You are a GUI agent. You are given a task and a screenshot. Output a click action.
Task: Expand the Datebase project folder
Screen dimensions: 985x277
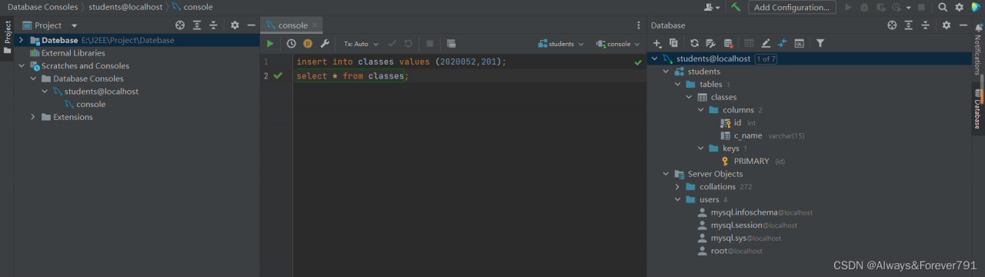click(x=21, y=40)
